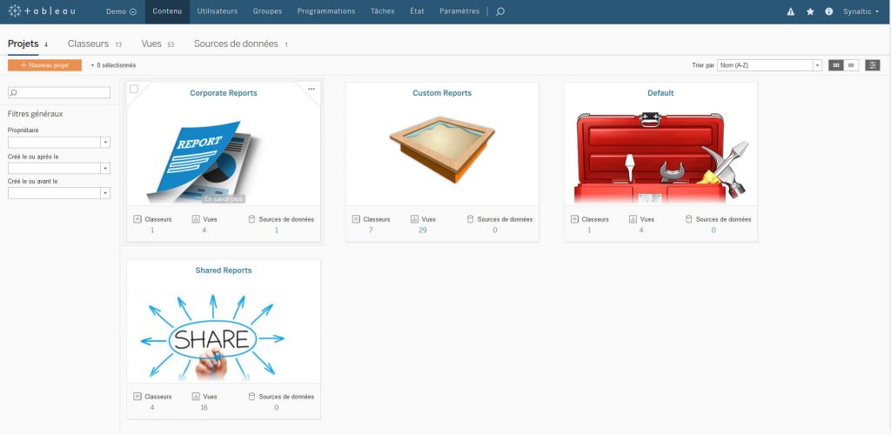Screen dimensions: 891x435
Task: Click Vues icon in Default card
Action: [x=633, y=219]
